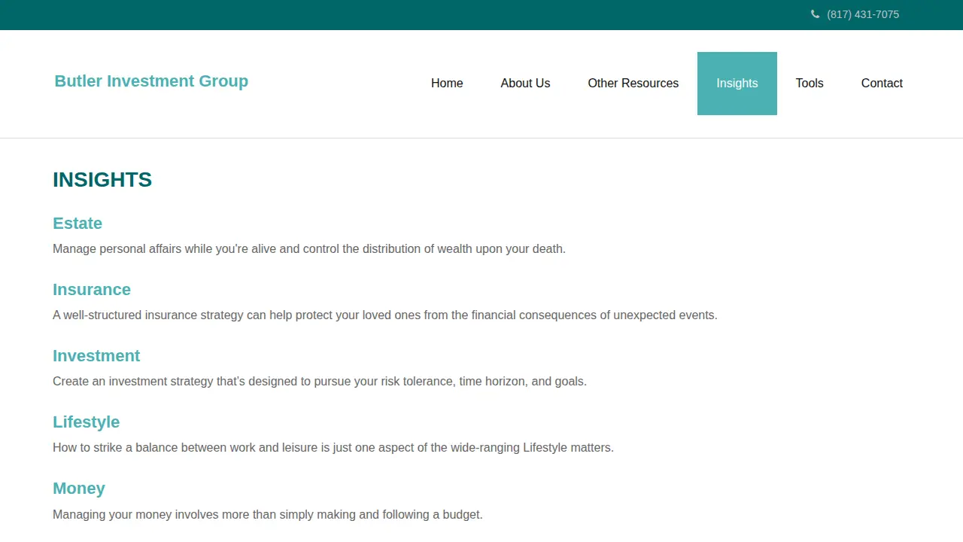The width and height of the screenshot is (963, 542).
Task: Call the (817) 431-7075 phone number
Action: tap(863, 14)
